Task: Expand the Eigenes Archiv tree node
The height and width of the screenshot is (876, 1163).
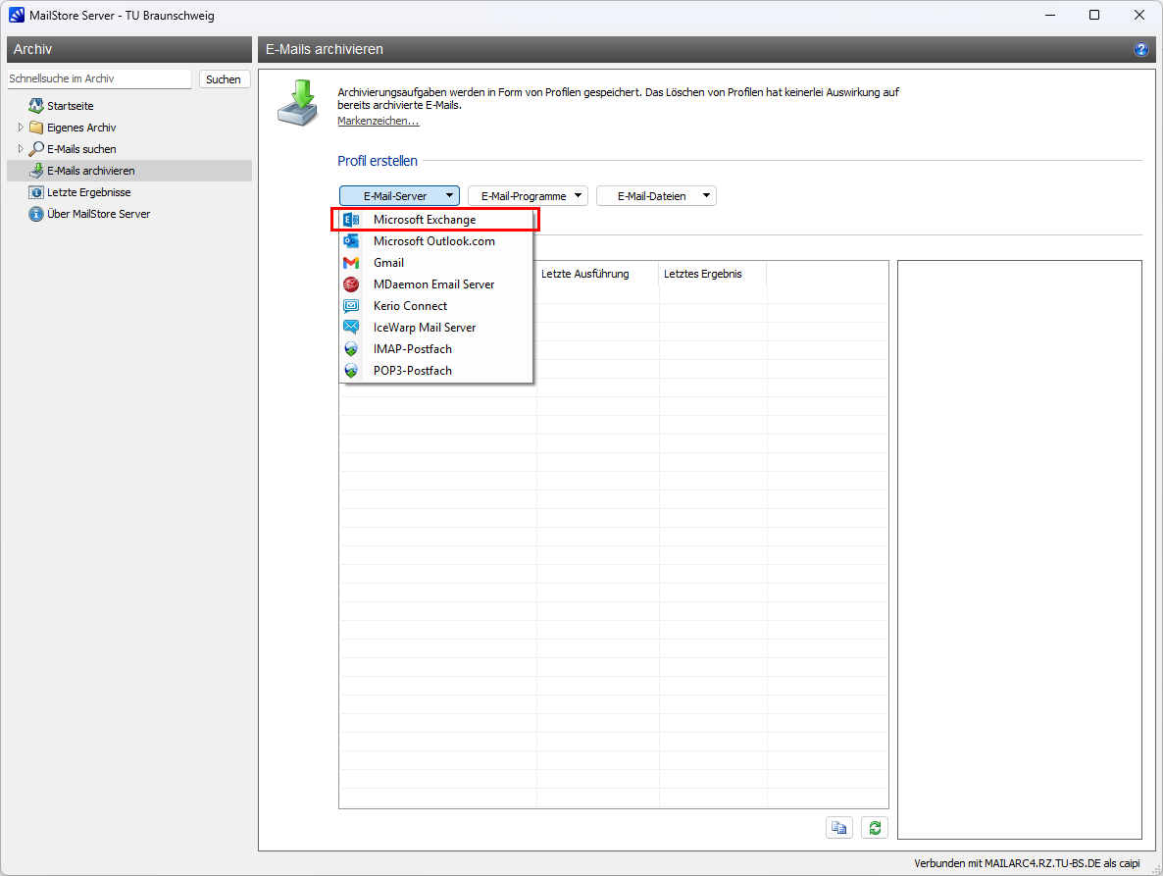Action: point(20,128)
